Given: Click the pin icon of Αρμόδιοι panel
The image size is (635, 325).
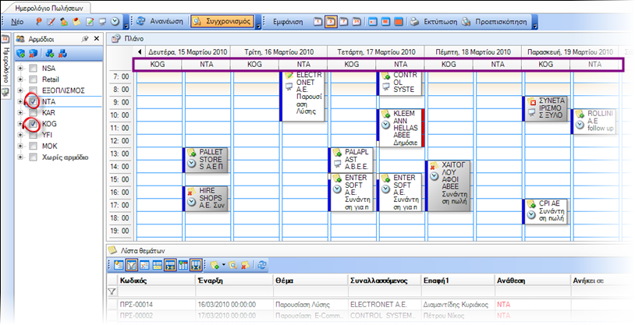Looking at the screenshot, I should coord(84,39).
